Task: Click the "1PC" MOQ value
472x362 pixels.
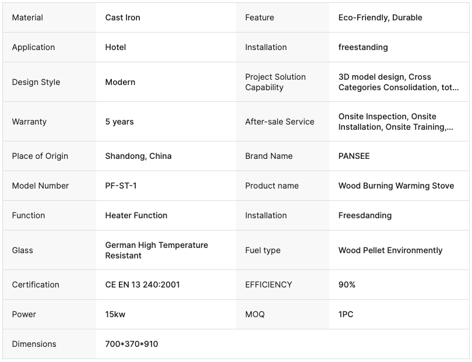Action: 346,314
